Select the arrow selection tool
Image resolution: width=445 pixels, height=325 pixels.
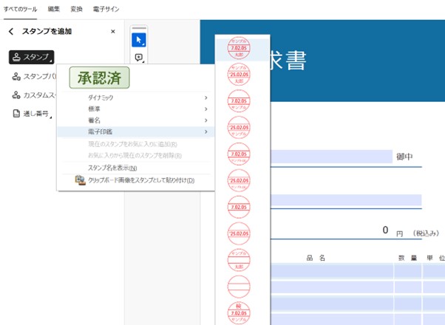tap(138, 39)
